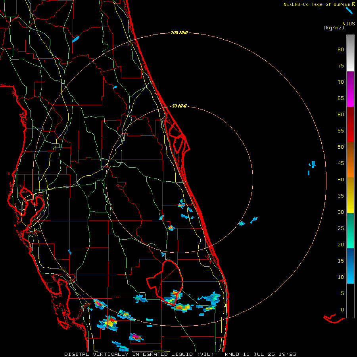The image size is (357, 357).
Task: Click the scale value 55
Action: click(x=341, y=131)
